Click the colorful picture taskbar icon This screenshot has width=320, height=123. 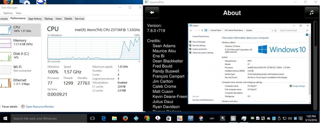[x=179, y=118]
